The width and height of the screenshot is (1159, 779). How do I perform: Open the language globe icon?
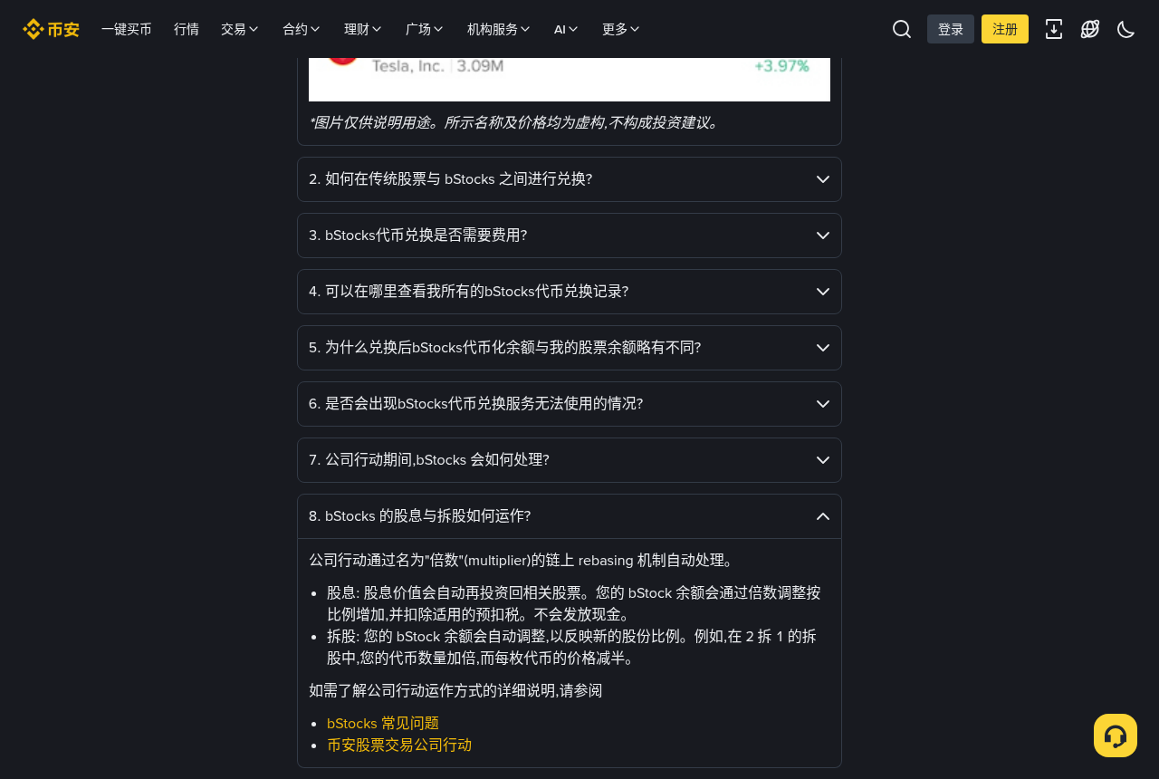(x=1090, y=29)
